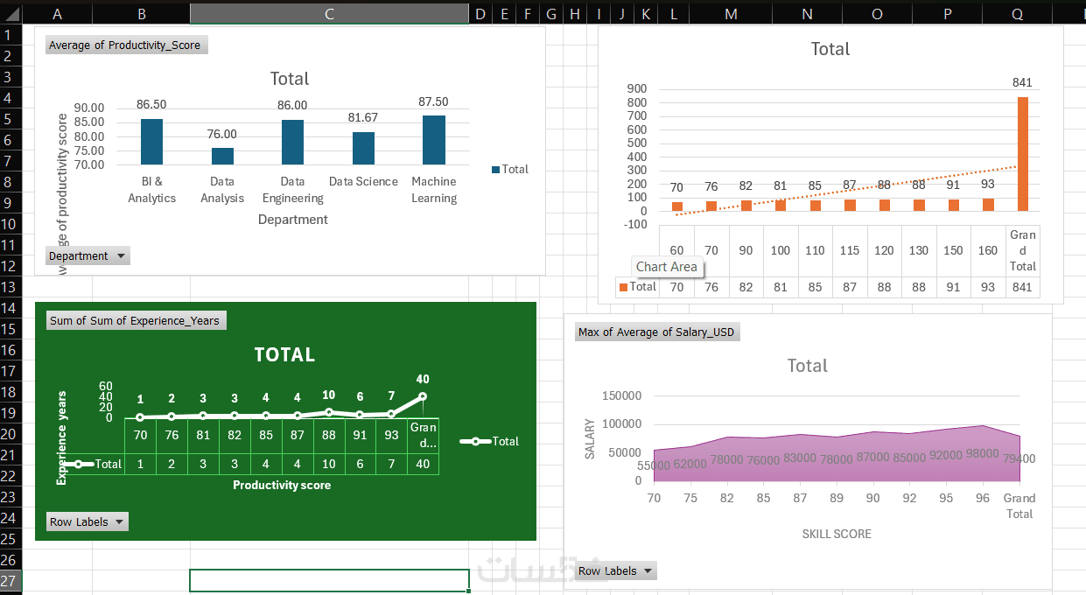Click the Experience years axis title
The height and width of the screenshot is (595, 1086).
point(62,437)
